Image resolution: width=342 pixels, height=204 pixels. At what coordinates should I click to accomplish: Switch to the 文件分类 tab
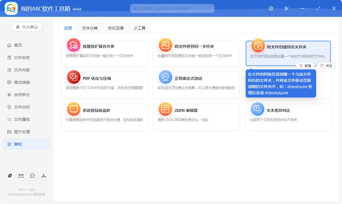click(x=90, y=28)
